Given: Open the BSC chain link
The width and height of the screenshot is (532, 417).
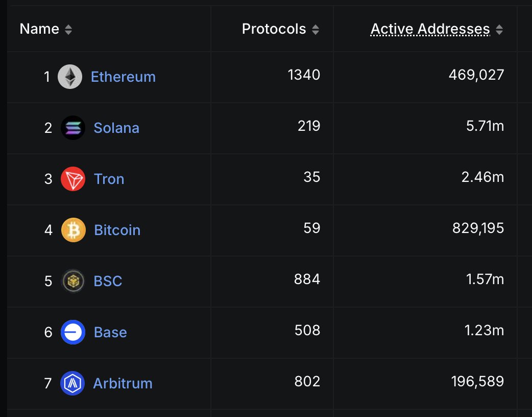Looking at the screenshot, I should click(x=108, y=281).
